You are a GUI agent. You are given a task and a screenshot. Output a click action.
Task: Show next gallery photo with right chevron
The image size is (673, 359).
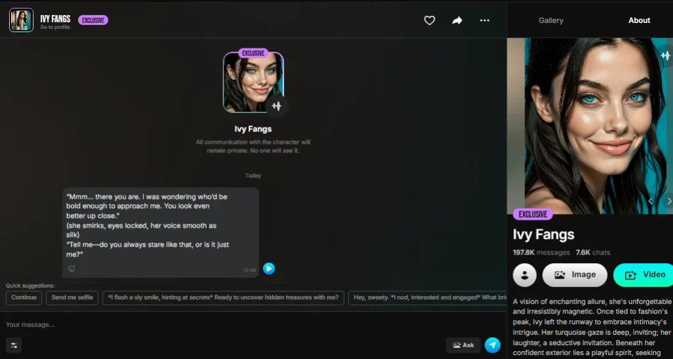668,201
